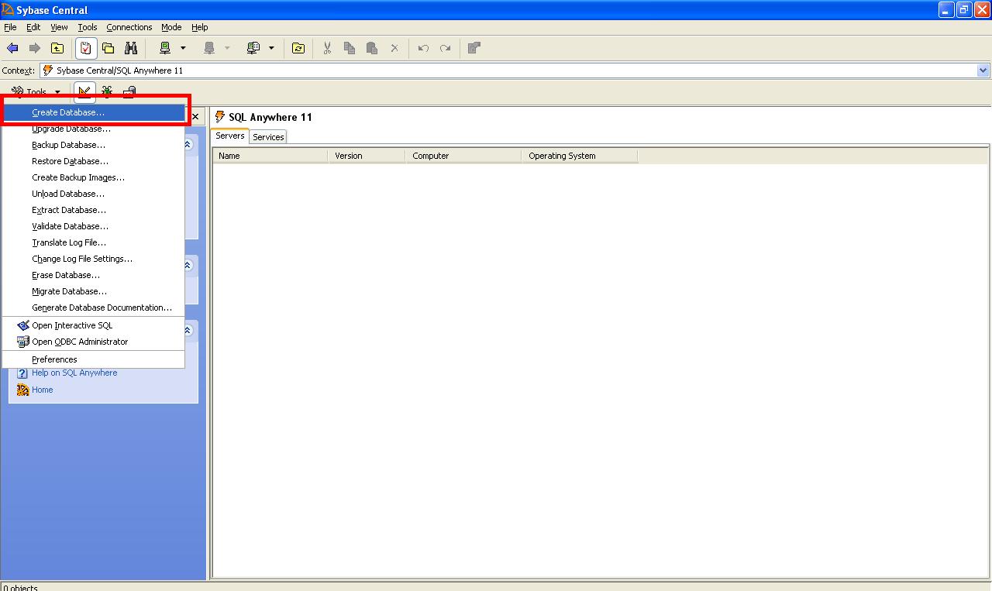The height and width of the screenshot is (591, 992).
Task: Sort servers by the Name column header
Action: 229,156
